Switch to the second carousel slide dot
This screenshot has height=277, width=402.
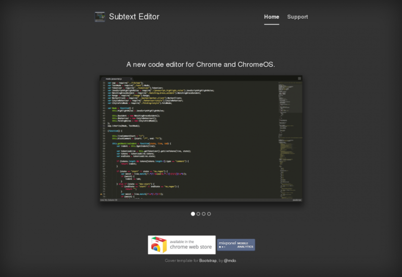[198, 214]
